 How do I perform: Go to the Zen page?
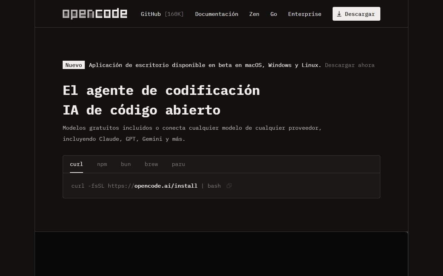coord(254,14)
